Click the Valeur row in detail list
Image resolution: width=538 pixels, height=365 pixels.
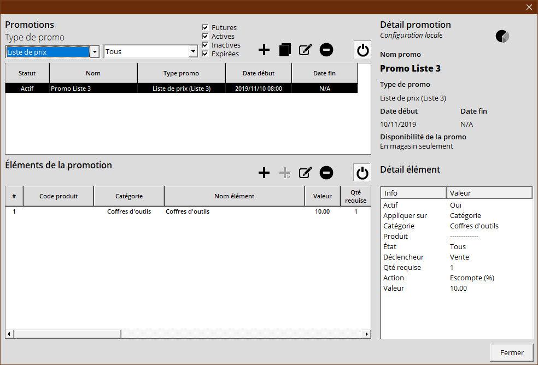tap(457, 288)
